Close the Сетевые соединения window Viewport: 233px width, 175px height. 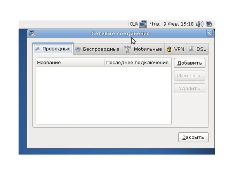[209, 33]
